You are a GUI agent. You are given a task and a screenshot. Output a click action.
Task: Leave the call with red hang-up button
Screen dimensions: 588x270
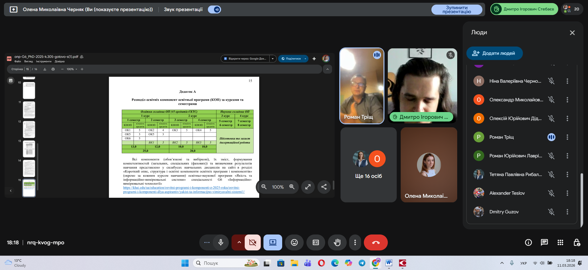click(x=376, y=242)
